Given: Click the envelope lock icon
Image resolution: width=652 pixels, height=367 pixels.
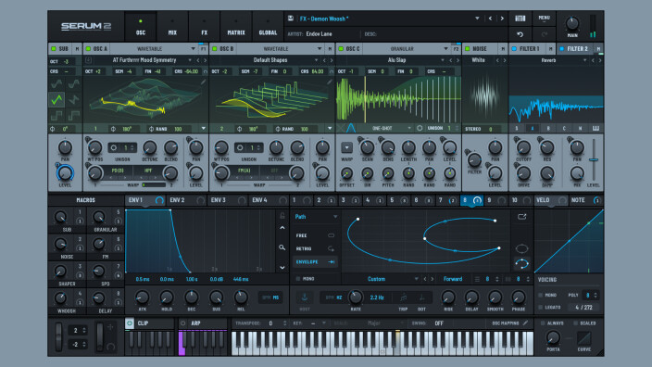Looking at the screenshot, I should [282, 216].
